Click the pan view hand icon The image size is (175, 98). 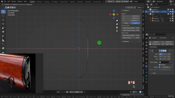tap(117, 24)
